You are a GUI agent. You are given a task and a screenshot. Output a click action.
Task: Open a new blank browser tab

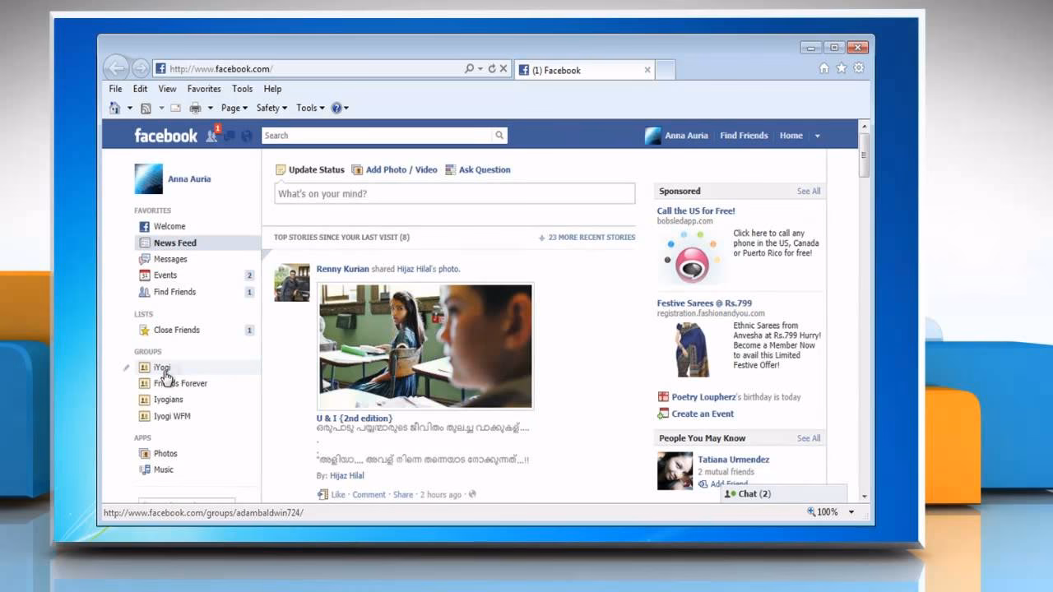[666, 70]
